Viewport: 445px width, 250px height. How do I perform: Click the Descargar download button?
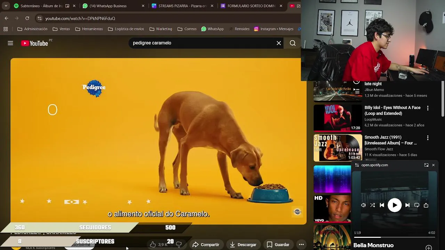click(243, 244)
